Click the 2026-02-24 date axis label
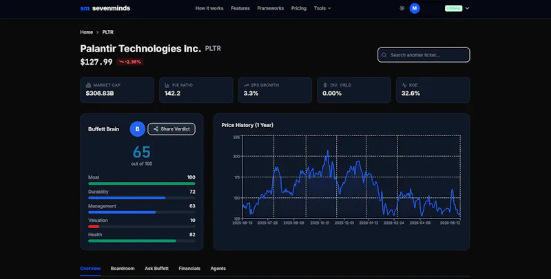The width and height of the screenshot is (551, 279). tap(393, 223)
